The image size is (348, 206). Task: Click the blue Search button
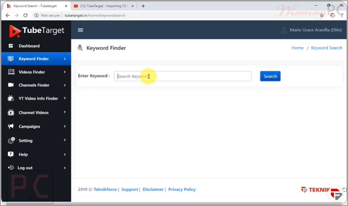[270, 76]
